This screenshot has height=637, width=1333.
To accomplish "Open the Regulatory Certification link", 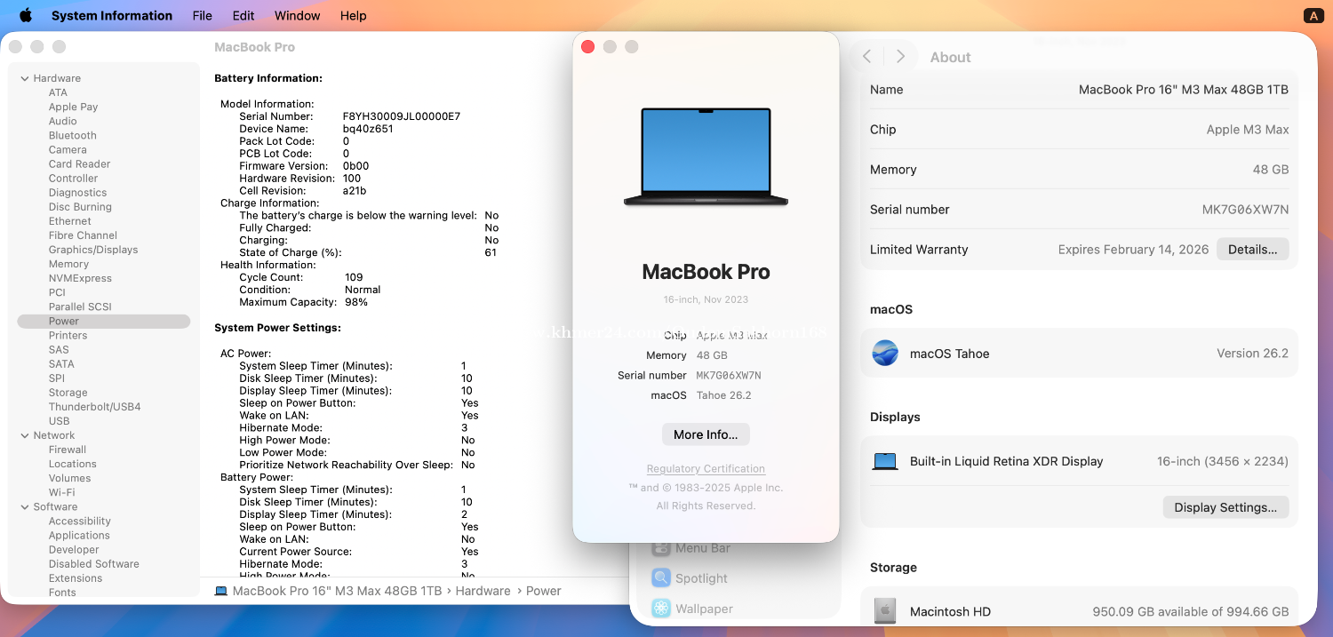I will pos(706,469).
